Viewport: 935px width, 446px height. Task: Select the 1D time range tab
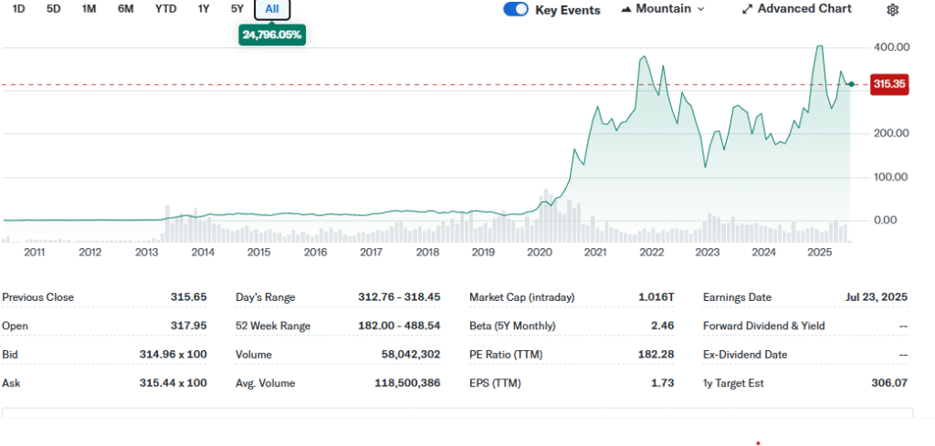pos(19,8)
